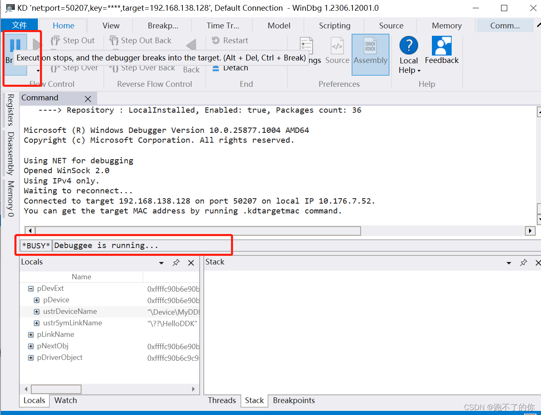
Task: Click the Name column header in Locals
Action: click(x=82, y=277)
